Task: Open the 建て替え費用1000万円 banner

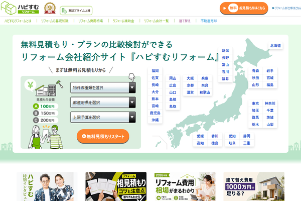Action: coord(254,186)
